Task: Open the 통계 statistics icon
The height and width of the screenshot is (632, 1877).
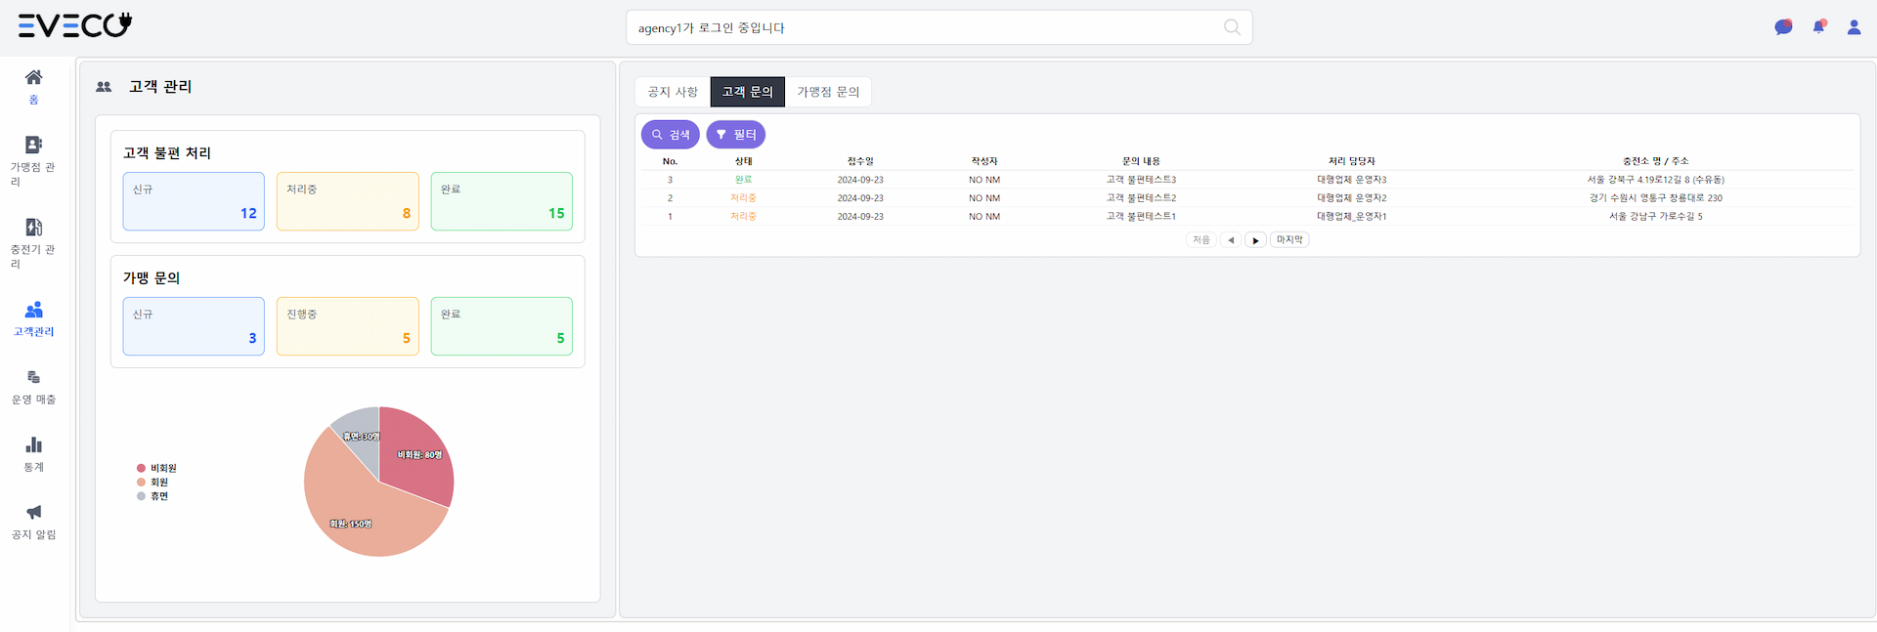Action: [x=33, y=444]
